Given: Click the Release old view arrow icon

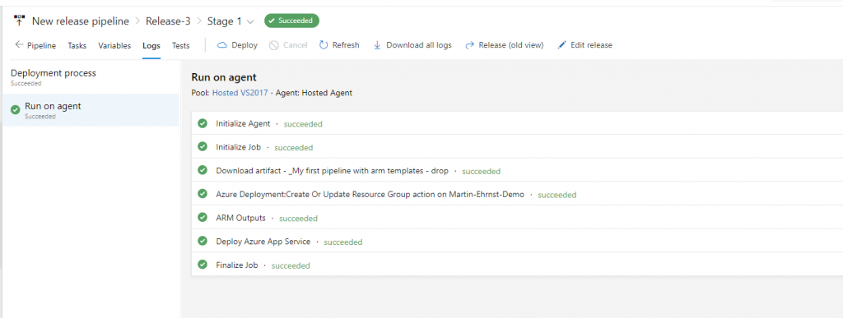Looking at the screenshot, I should point(469,45).
